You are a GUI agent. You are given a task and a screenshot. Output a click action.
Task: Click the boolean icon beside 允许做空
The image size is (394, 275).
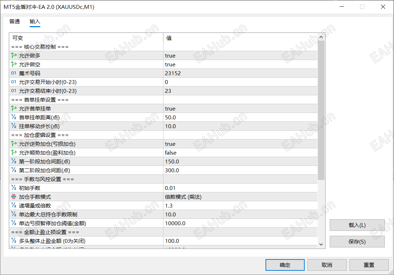click(14, 64)
